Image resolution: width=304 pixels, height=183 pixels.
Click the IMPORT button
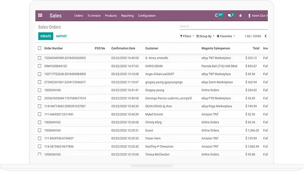[x=61, y=37]
